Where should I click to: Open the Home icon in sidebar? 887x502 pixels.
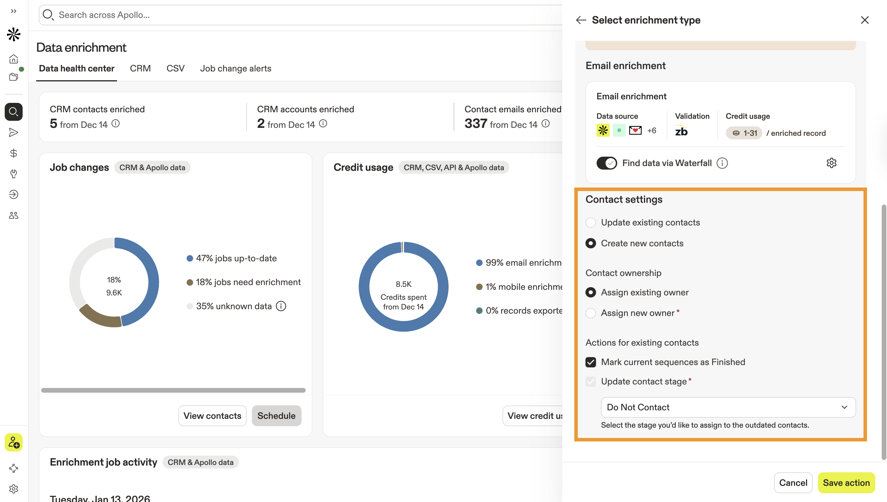[14, 59]
